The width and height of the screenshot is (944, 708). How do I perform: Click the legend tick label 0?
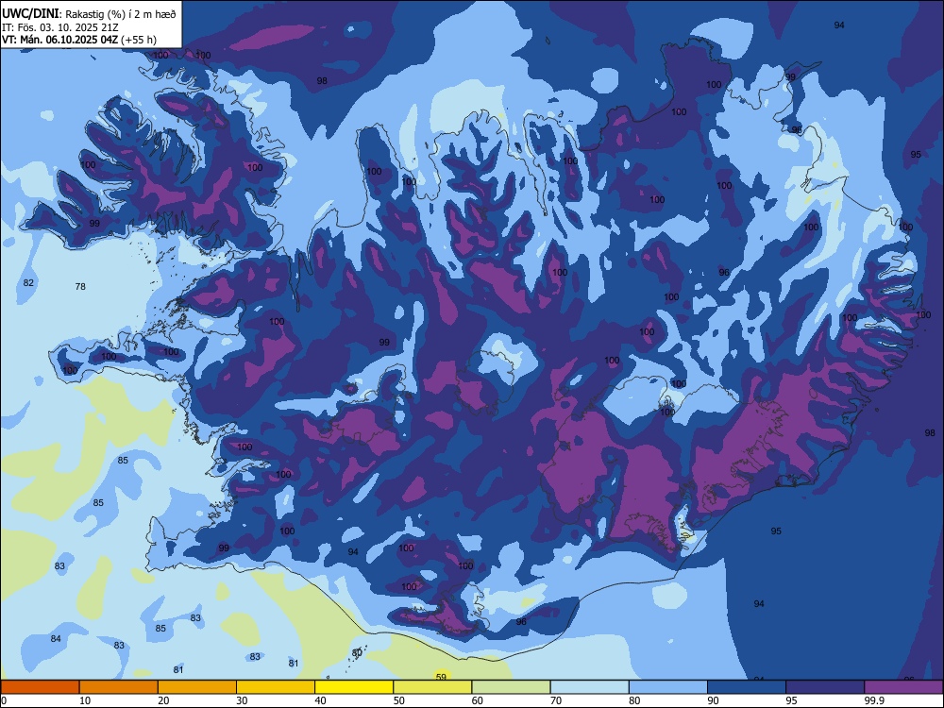[4, 700]
